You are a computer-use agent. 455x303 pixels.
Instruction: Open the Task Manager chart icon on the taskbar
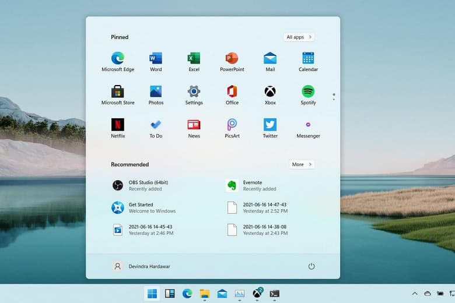pyautogui.click(x=239, y=294)
